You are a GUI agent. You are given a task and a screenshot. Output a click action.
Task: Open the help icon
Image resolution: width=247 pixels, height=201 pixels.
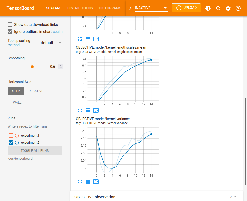click(x=238, y=8)
